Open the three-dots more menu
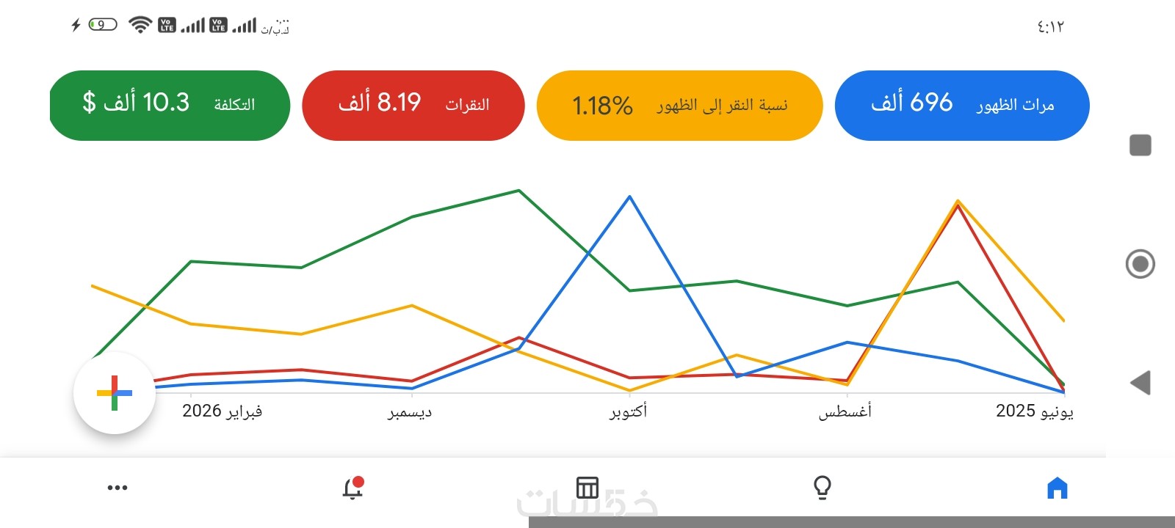1175x528 pixels. [117, 488]
